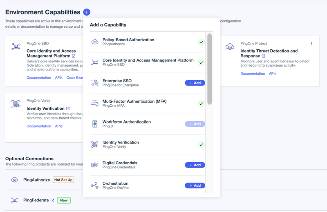Open external link icon after Response title
Image resolution: width=327 pixels, height=212 pixels.
coord(263,56)
